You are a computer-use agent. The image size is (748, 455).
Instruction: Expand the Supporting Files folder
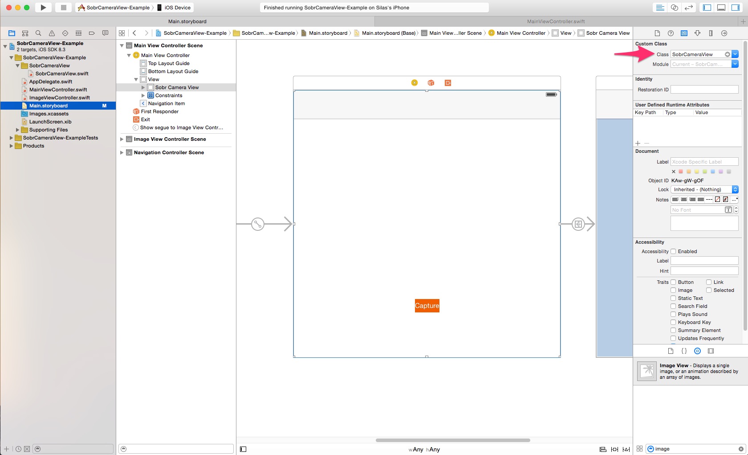[x=18, y=130]
